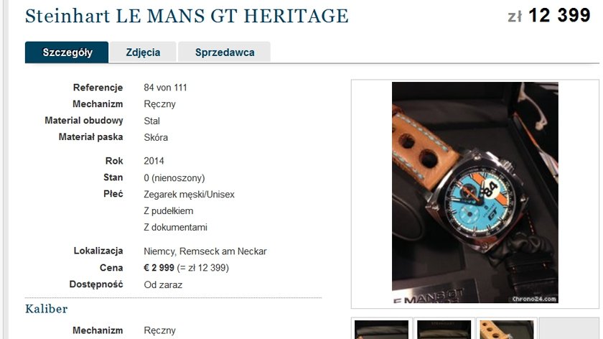The height and width of the screenshot is (339, 603).
Task: Click the condition value 0 (nienoszony)
Action: pyautogui.click(x=174, y=178)
